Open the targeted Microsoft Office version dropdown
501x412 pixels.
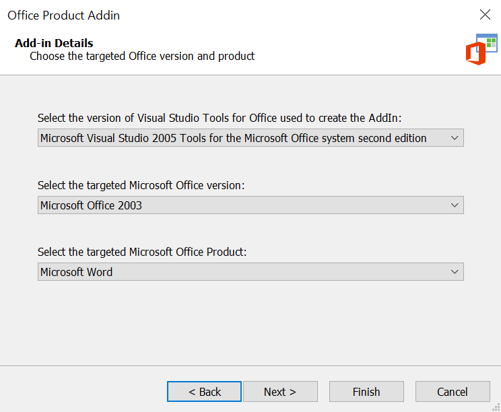pos(250,205)
